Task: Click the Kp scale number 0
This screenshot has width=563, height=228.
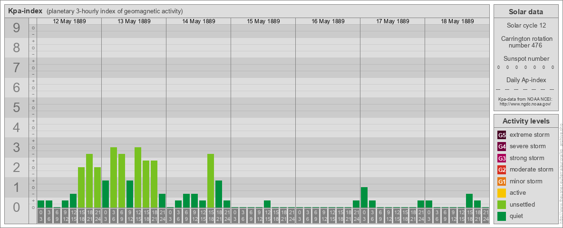Action: (x=17, y=207)
